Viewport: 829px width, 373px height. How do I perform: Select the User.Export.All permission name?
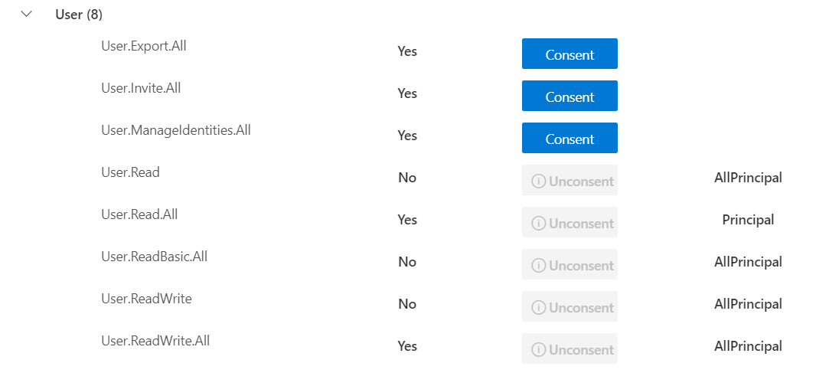point(144,46)
